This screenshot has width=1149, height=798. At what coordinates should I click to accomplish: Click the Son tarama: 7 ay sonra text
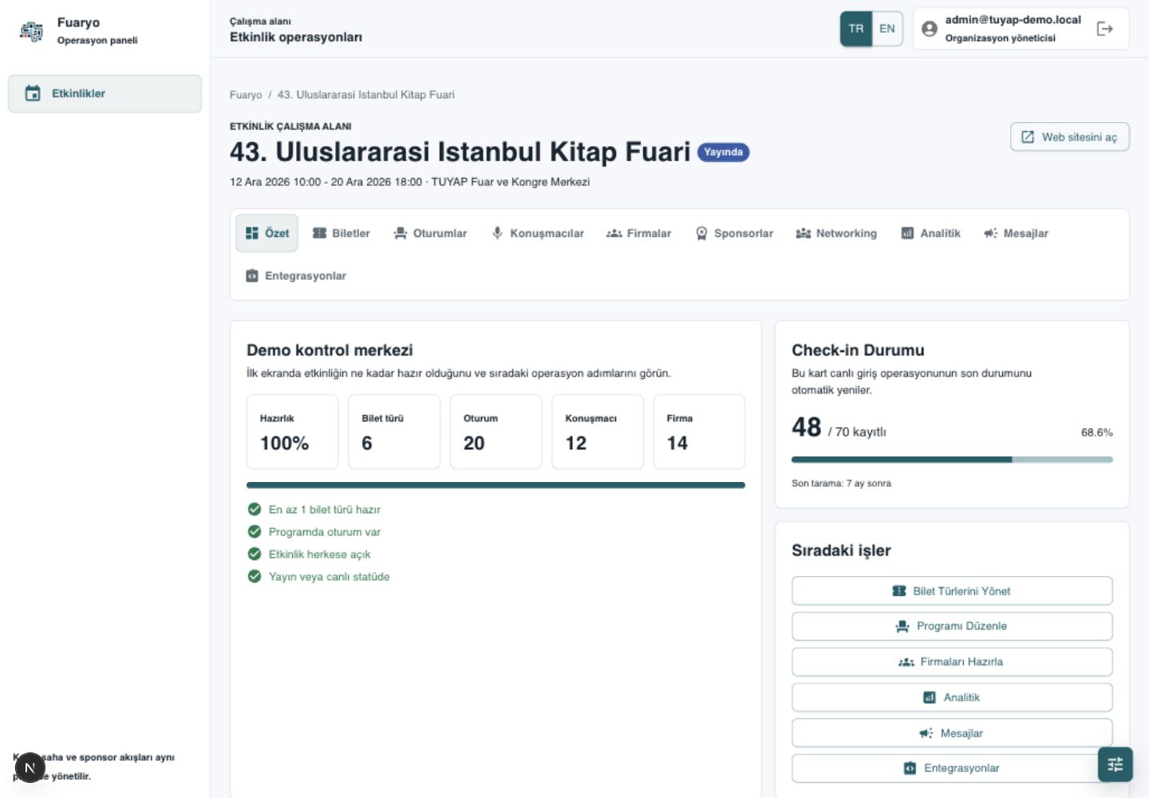[841, 484]
